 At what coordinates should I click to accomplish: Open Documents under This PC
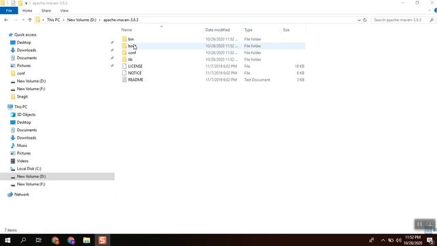(27, 130)
